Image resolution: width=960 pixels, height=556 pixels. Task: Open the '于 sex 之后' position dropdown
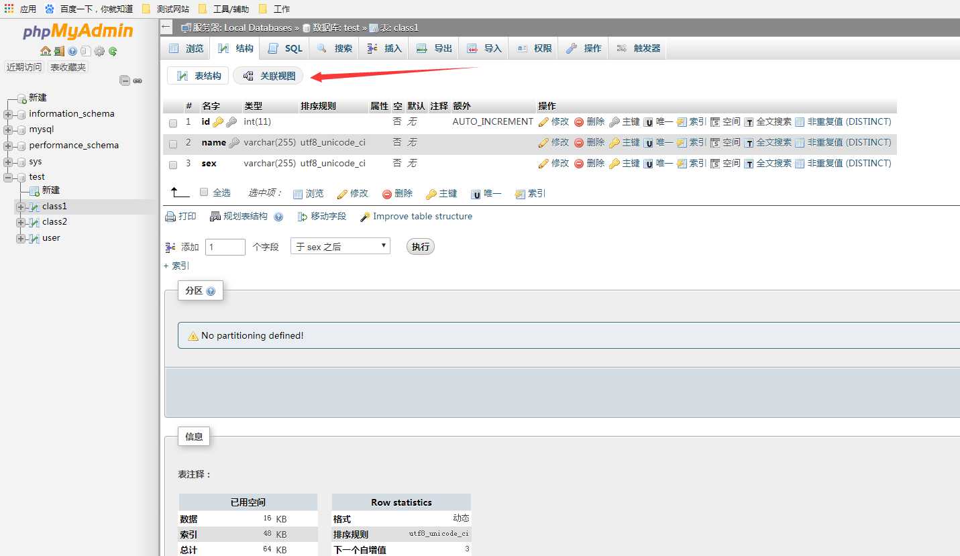click(x=340, y=246)
